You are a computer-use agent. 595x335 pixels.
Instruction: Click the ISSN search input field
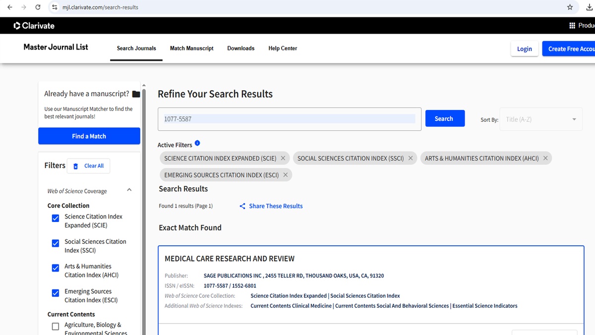coord(290,119)
